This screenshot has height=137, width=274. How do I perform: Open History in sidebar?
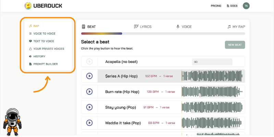point(39,57)
